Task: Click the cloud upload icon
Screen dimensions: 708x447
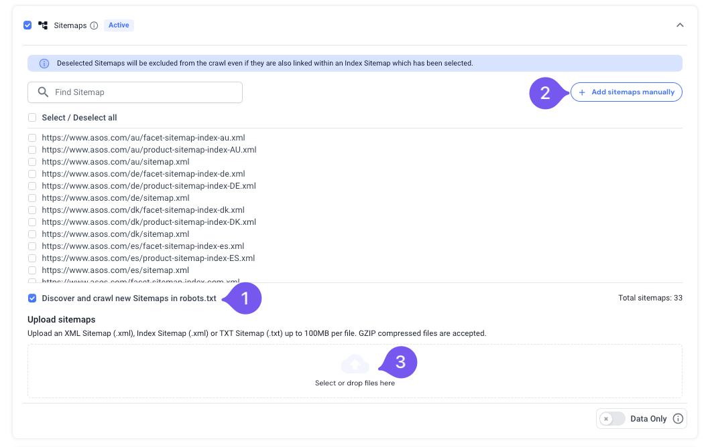Action: [355, 364]
